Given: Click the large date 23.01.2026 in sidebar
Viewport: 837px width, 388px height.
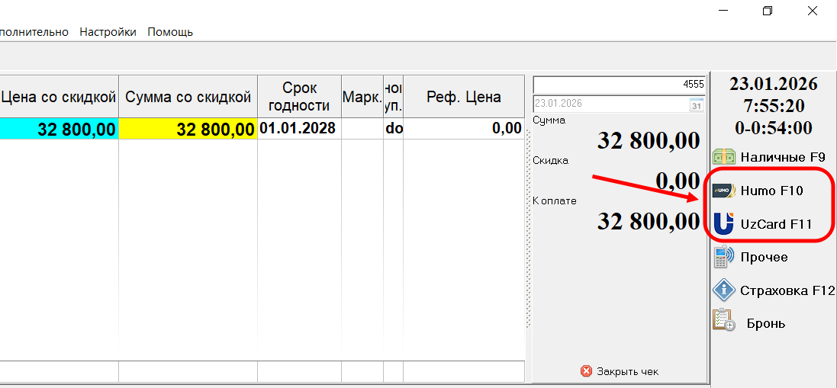Looking at the screenshot, I should pos(774,84).
